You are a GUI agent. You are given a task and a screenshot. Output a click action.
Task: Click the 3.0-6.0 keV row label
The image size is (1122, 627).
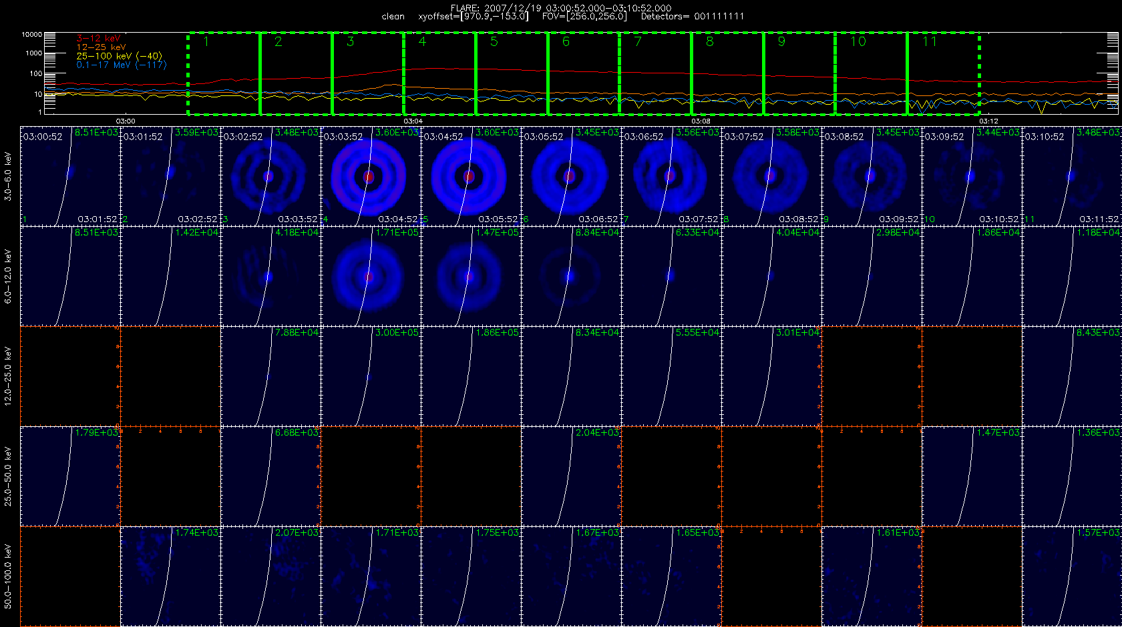[8, 176]
